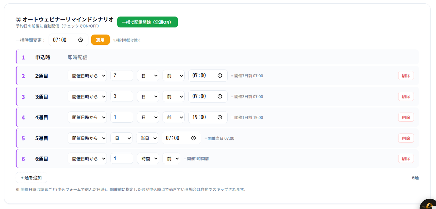Click the ※相対時間は除く note
Viewport: 436px width, 209px height.
click(x=127, y=40)
